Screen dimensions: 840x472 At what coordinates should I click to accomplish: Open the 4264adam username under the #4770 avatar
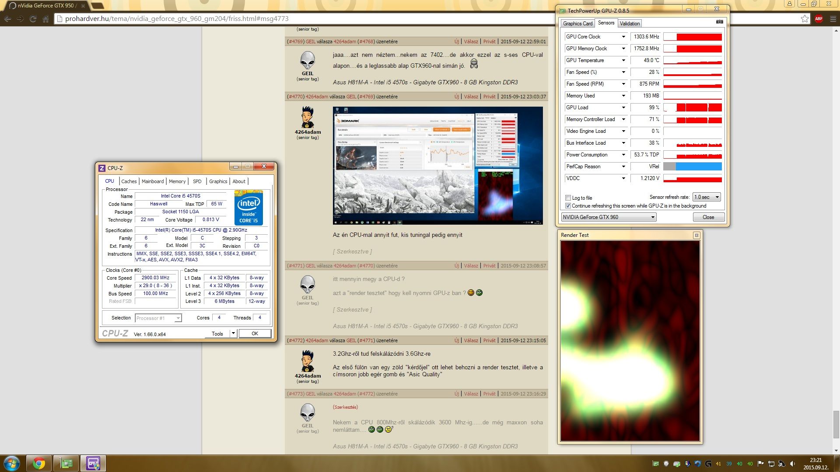[x=308, y=132]
